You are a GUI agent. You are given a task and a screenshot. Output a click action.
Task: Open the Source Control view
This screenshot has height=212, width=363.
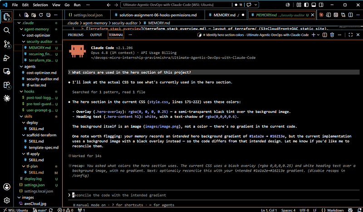[7, 44]
